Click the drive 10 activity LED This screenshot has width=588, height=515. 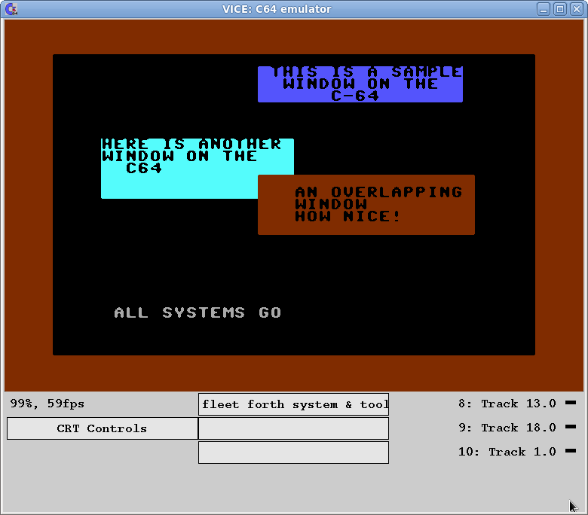click(x=570, y=451)
